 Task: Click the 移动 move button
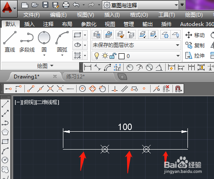(x=195, y=35)
